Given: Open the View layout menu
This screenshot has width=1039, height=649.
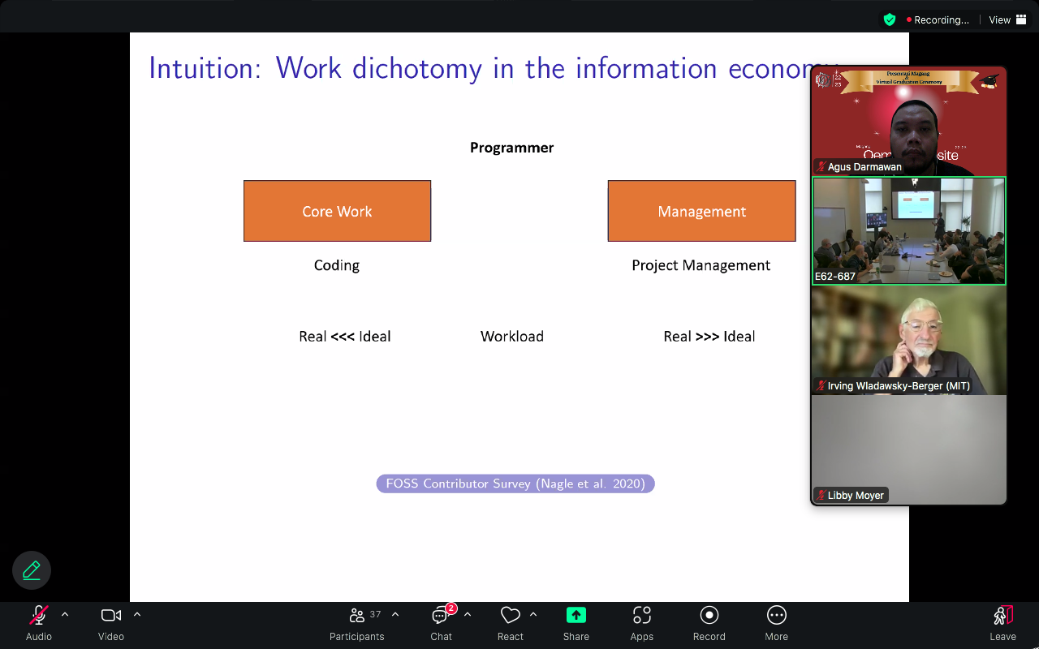Looking at the screenshot, I should tap(1007, 19).
